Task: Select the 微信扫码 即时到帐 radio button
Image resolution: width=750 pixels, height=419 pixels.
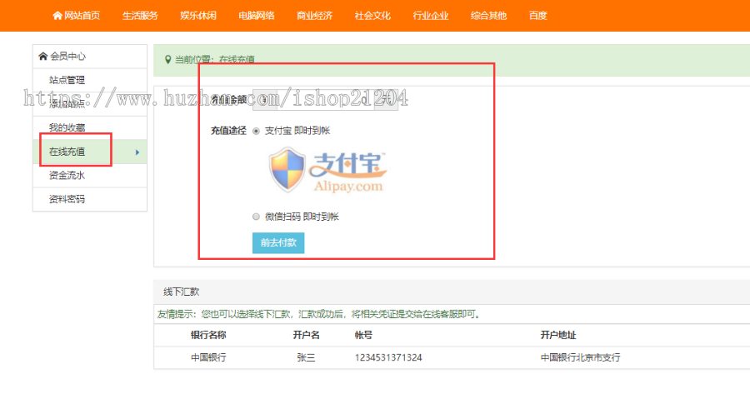Action: pyautogui.click(x=256, y=217)
